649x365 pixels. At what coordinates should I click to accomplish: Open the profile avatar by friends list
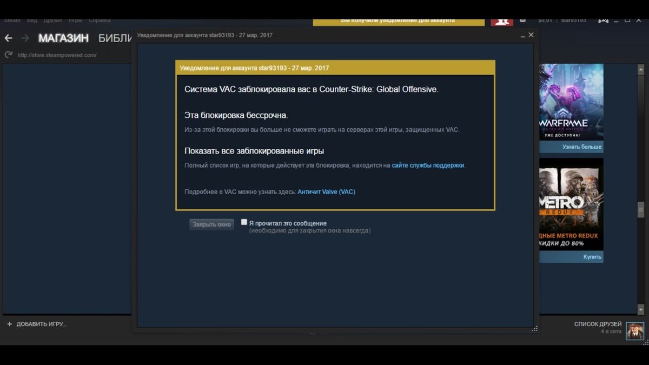(635, 330)
